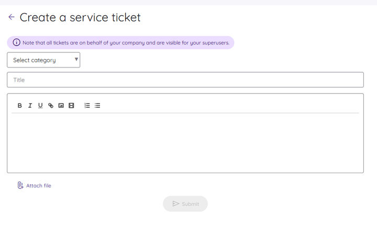Click into the Title field
The width and height of the screenshot is (377, 226).
[185, 80]
